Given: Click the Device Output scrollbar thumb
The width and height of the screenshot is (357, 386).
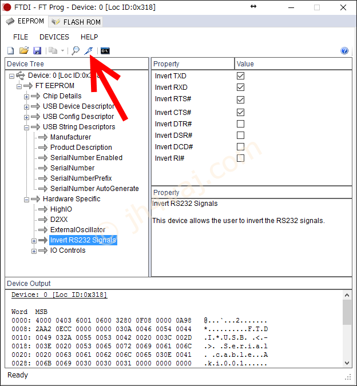Looking at the screenshot, I should (x=347, y=312).
